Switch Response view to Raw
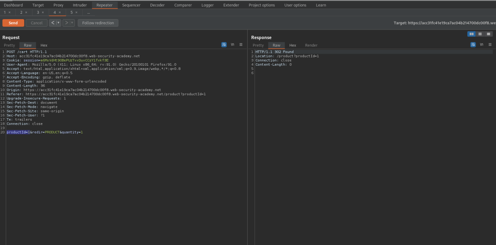This screenshot has width=496, height=245. tap(276, 45)
